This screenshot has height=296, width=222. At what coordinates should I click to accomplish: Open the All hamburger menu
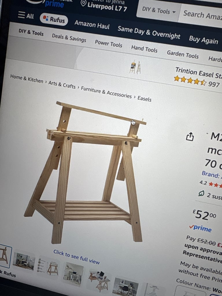coord(26,16)
